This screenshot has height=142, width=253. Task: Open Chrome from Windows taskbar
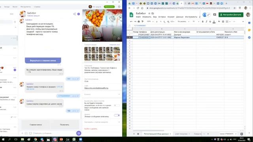[x=35, y=139]
